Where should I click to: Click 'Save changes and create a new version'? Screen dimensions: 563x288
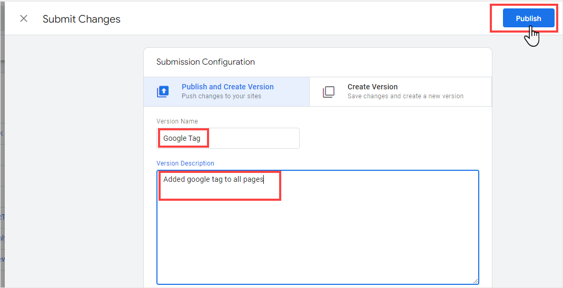point(406,96)
